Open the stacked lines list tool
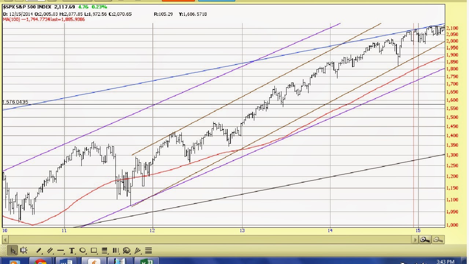Viewport: 469px width, 264px height. click(x=148, y=250)
